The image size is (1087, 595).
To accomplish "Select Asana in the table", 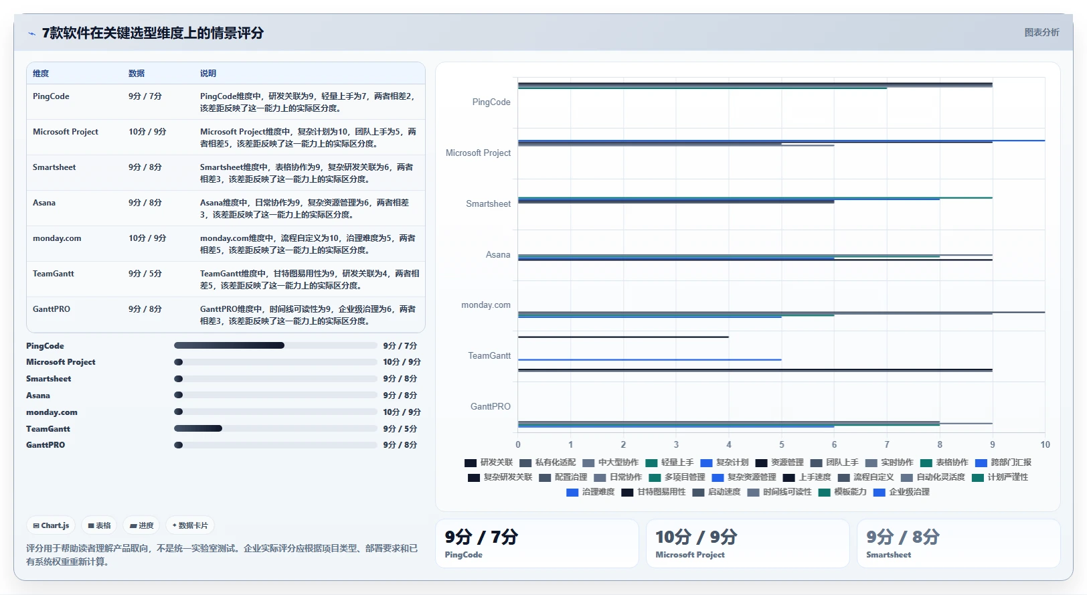I will coord(44,203).
